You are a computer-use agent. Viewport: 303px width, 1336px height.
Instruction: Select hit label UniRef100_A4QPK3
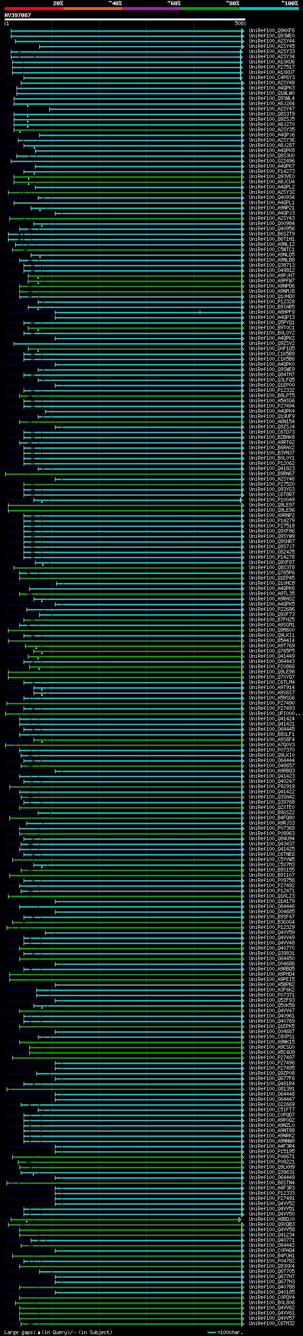coord(272,88)
